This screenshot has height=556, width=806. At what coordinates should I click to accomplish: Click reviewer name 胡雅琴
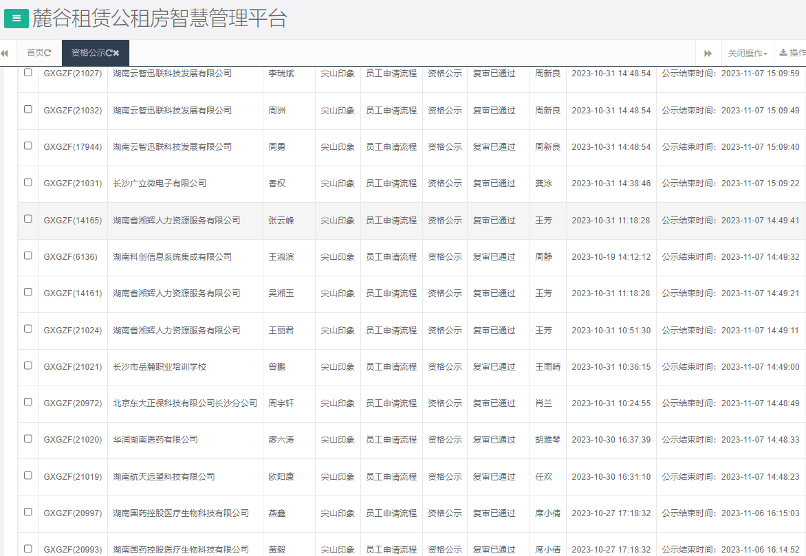[548, 440]
